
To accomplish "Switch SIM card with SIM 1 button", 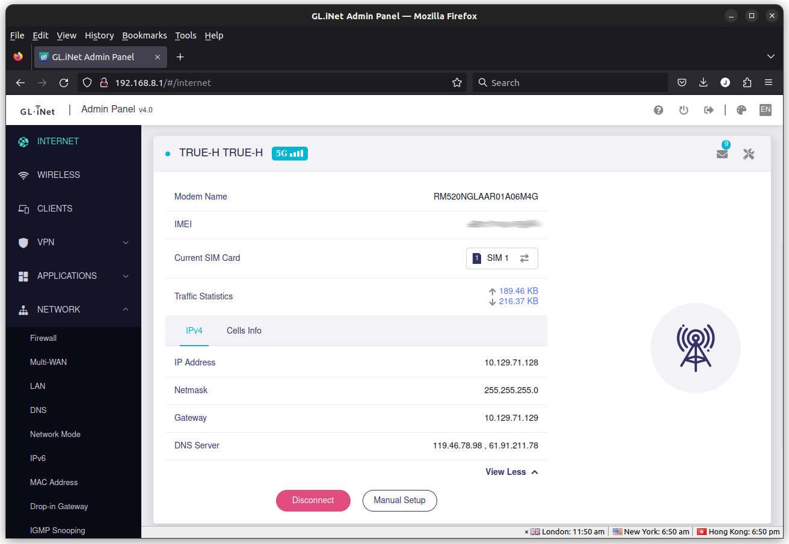I will (502, 258).
